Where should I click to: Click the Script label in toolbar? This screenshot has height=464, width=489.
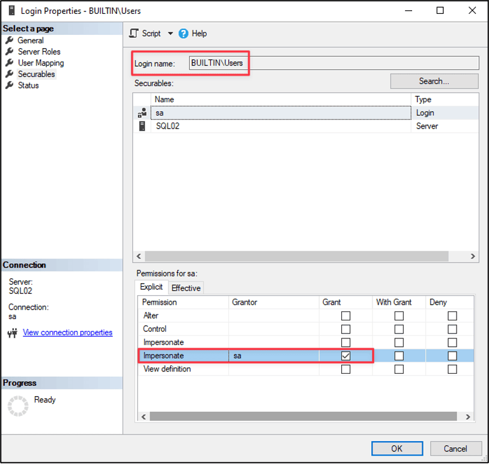click(x=151, y=34)
